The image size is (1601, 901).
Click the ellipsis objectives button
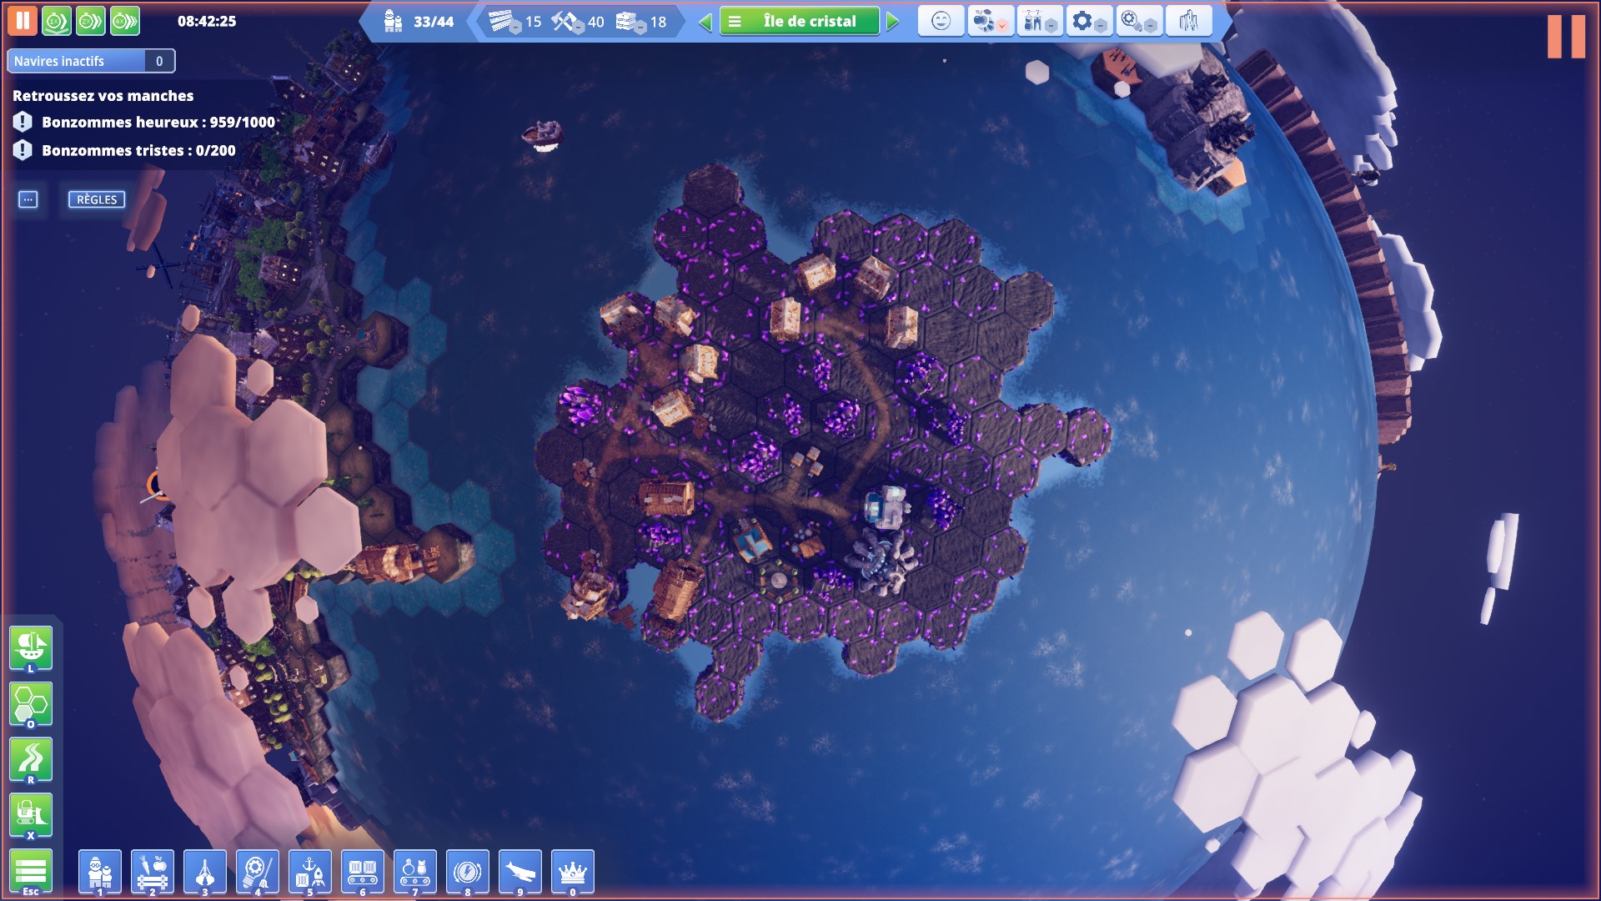tap(28, 199)
